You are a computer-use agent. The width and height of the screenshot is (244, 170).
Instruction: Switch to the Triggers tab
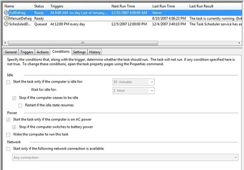27,52
